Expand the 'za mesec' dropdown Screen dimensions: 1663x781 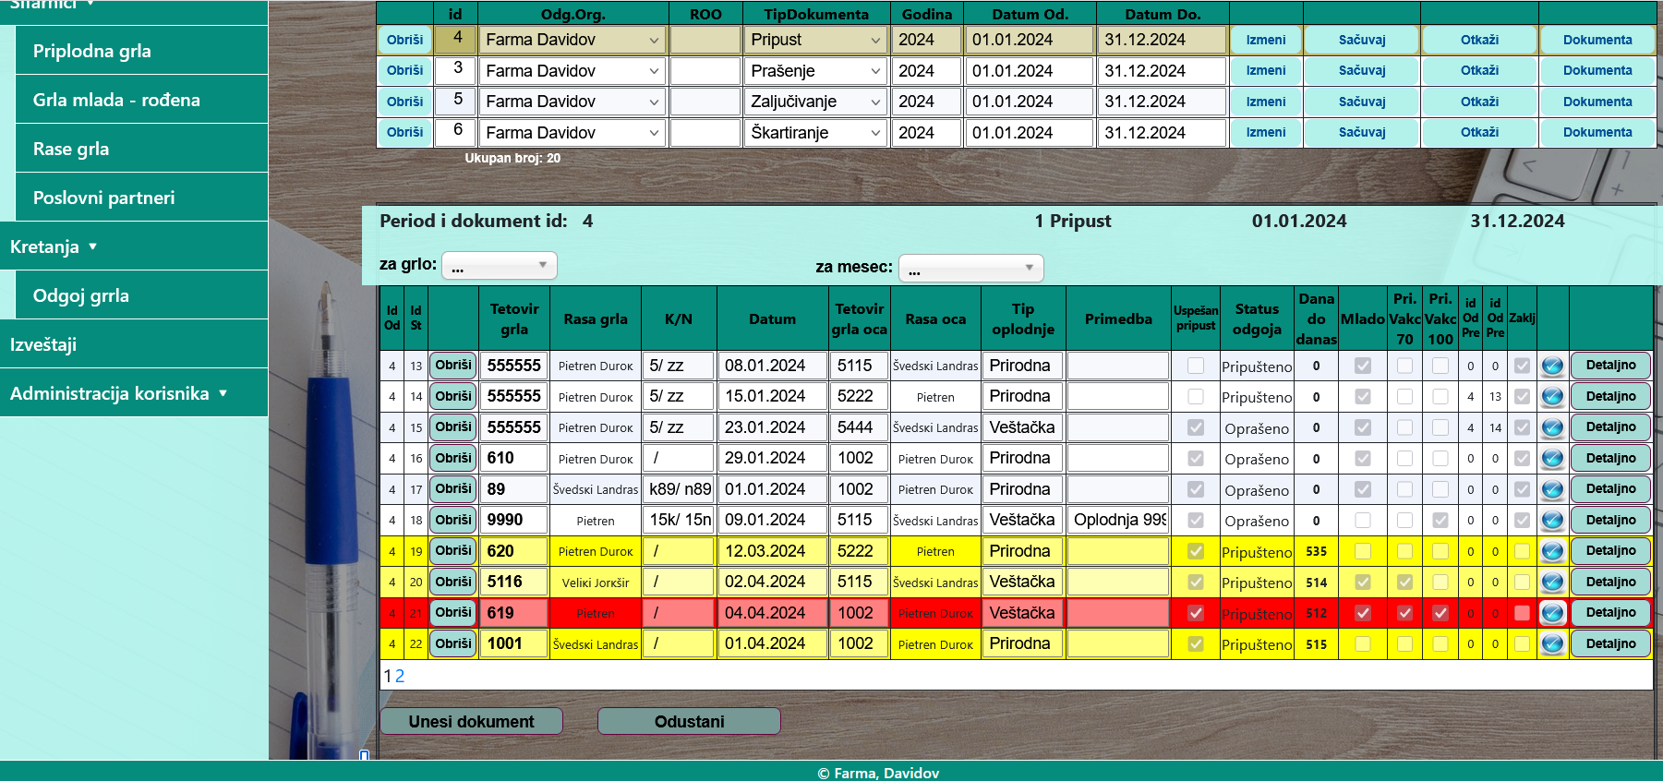970,269
